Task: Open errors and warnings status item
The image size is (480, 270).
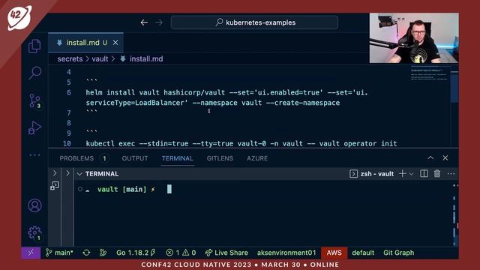Action: click(x=181, y=253)
